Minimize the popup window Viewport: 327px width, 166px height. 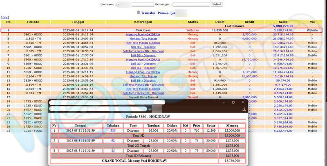tap(223, 102)
